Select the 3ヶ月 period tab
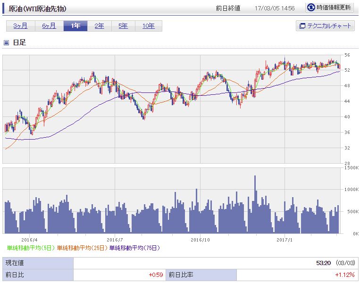This screenshot has height=283, width=360. coord(20,26)
